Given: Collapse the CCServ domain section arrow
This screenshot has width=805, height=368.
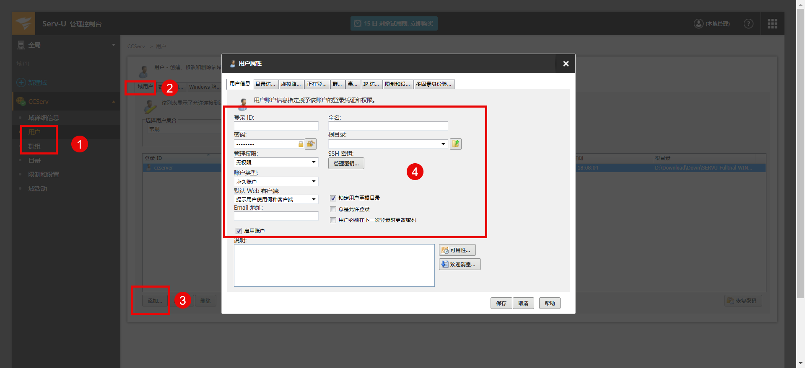Looking at the screenshot, I should click(x=114, y=102).
